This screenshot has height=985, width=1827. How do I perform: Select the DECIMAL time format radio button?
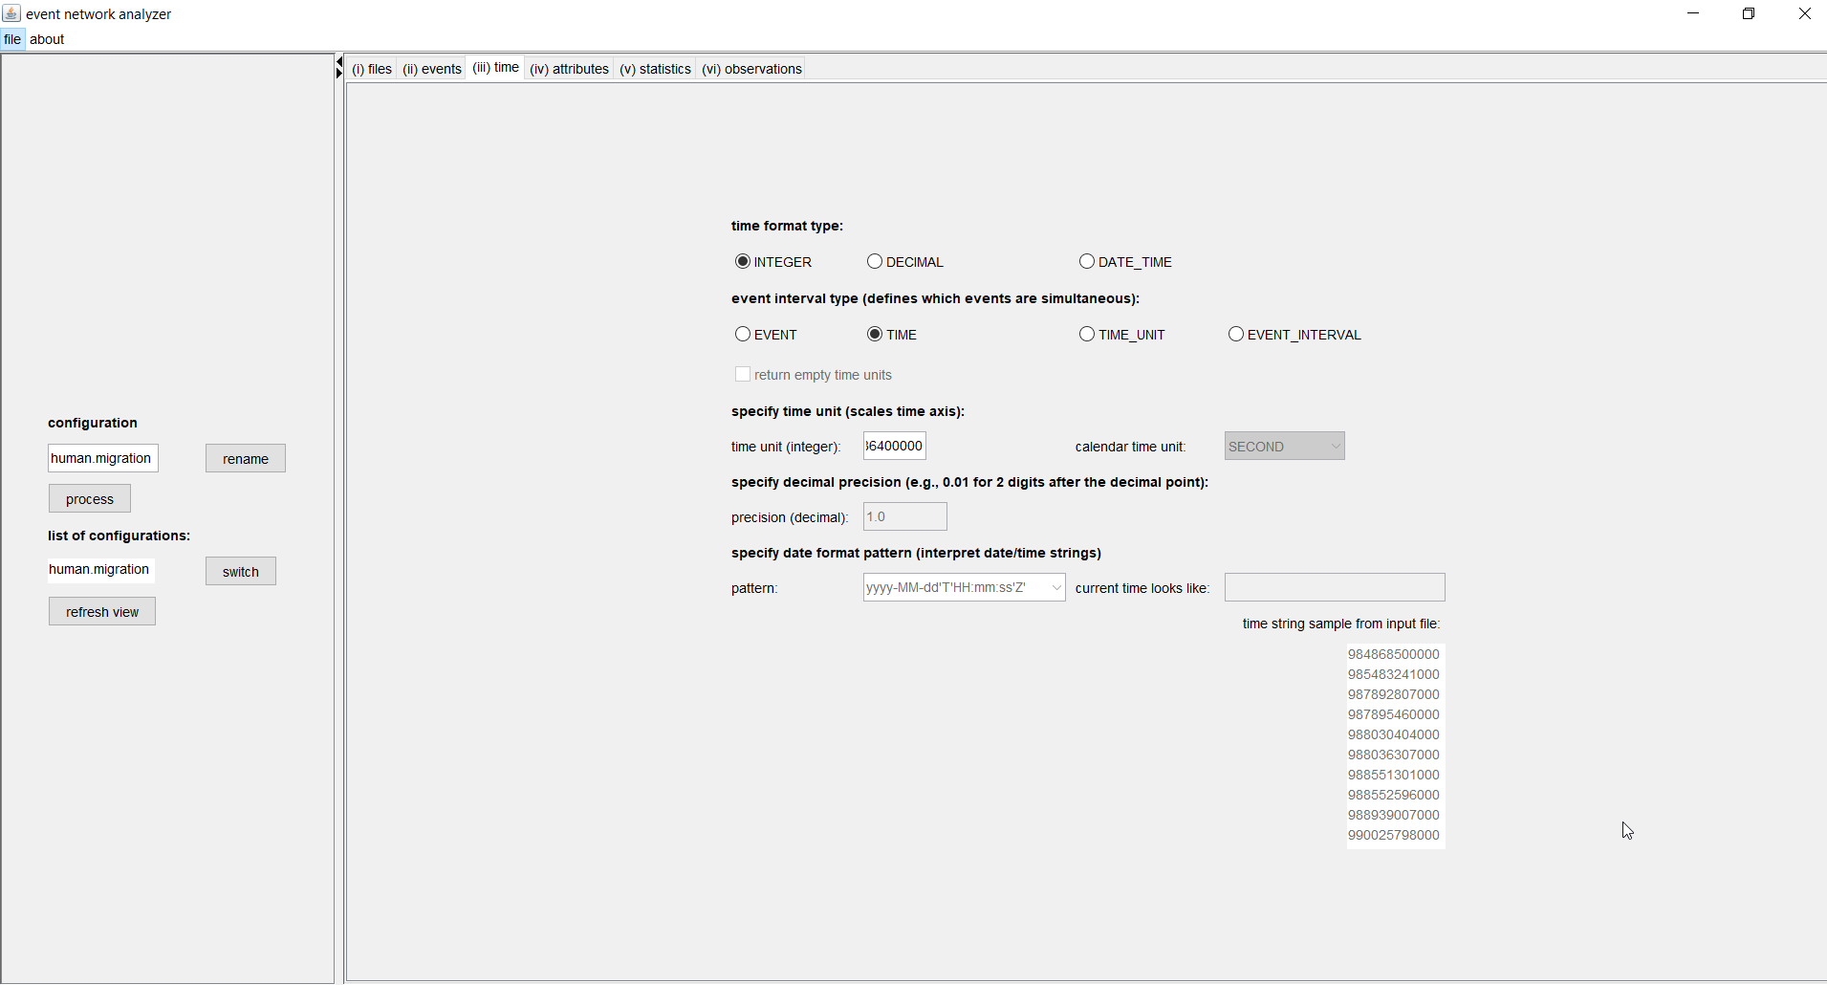(x=874, y=262)
